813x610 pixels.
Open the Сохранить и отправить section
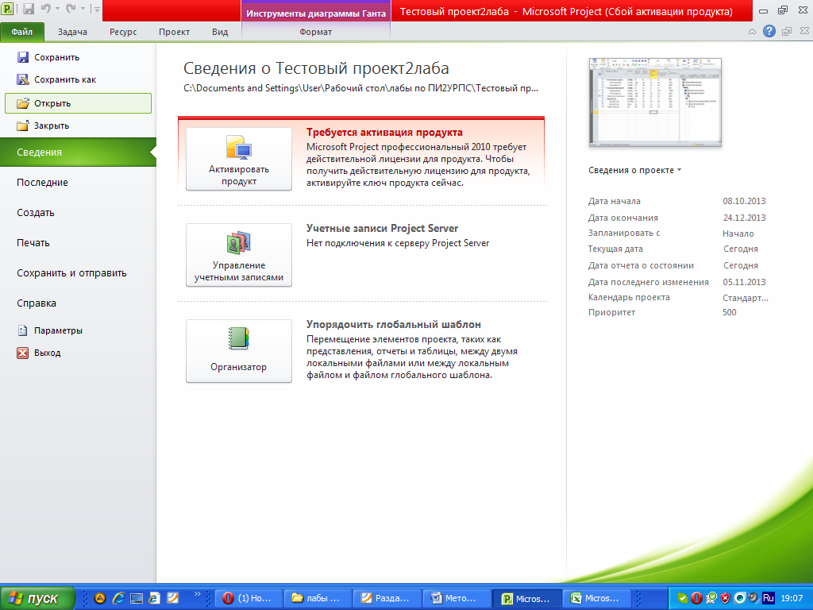(71, 273)
